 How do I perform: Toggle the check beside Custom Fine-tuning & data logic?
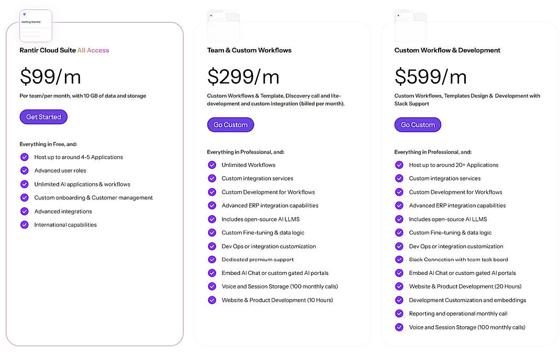[x=212, y=232]
